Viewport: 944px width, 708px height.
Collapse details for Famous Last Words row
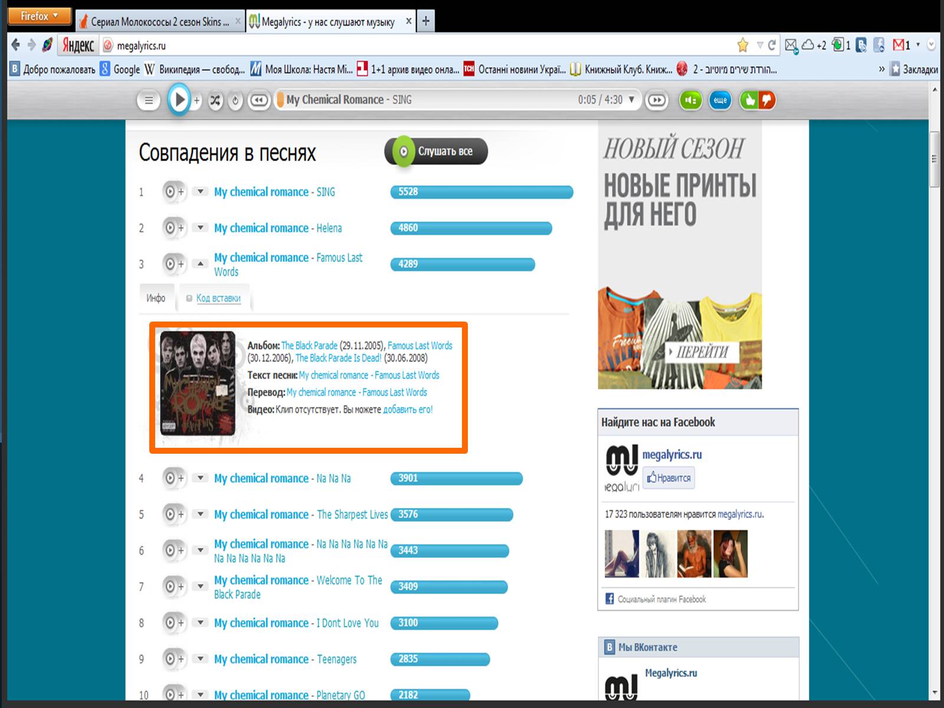pos(201,263)
